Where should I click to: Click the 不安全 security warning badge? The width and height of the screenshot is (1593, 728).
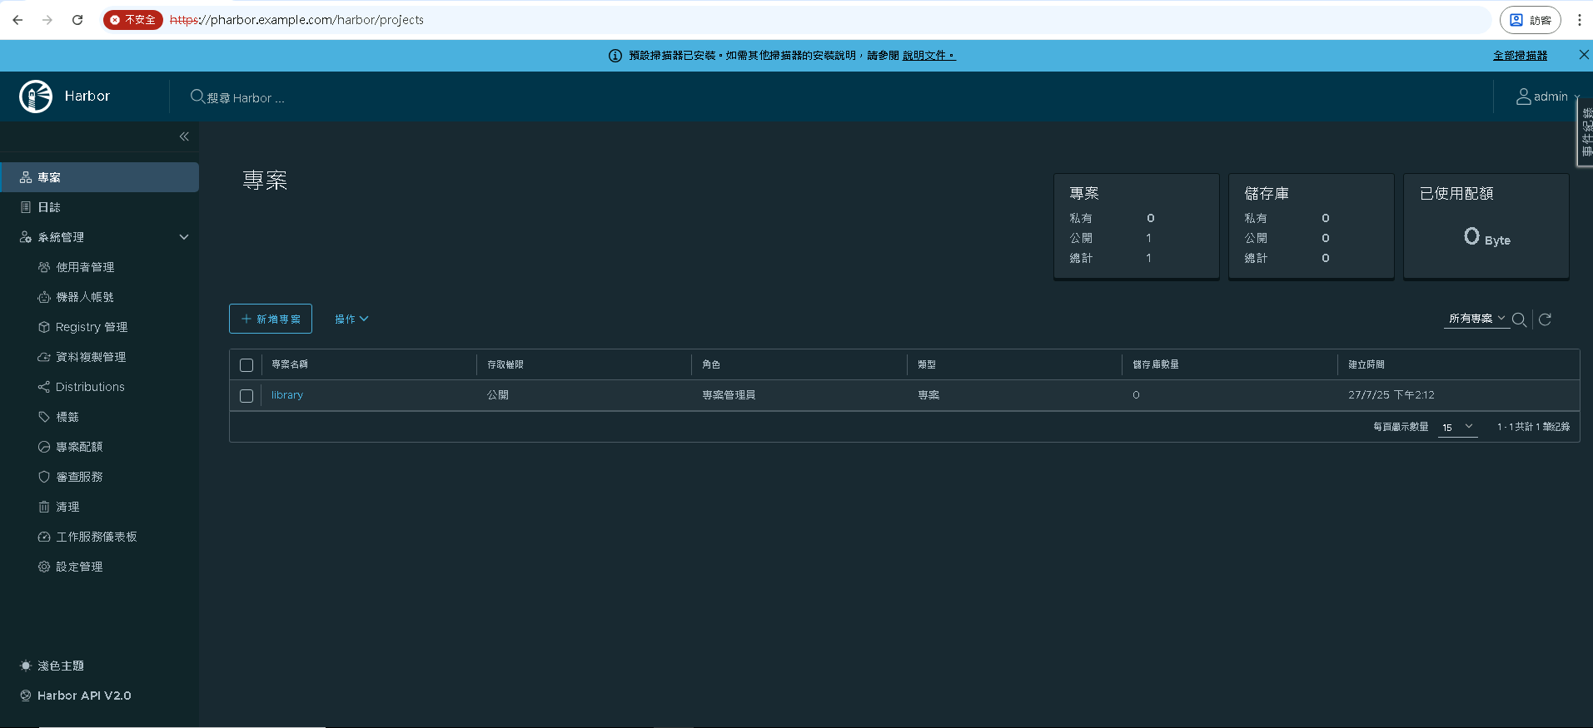coord(133,20)
